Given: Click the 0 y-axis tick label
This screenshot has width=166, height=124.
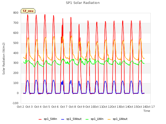Looking at the screenshot, I should click(x=18, y=93).
